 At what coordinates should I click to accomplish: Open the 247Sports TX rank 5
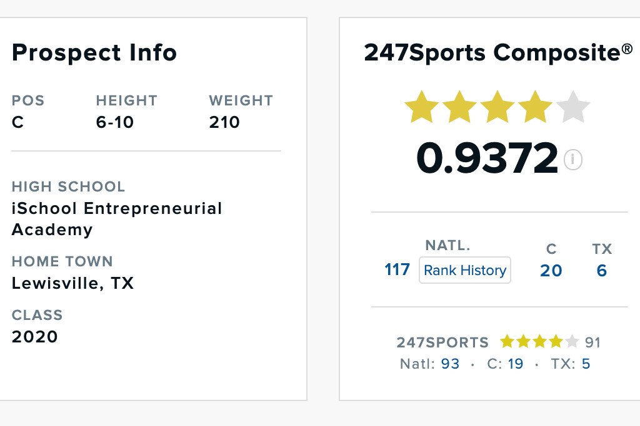(x=586, y=364)
